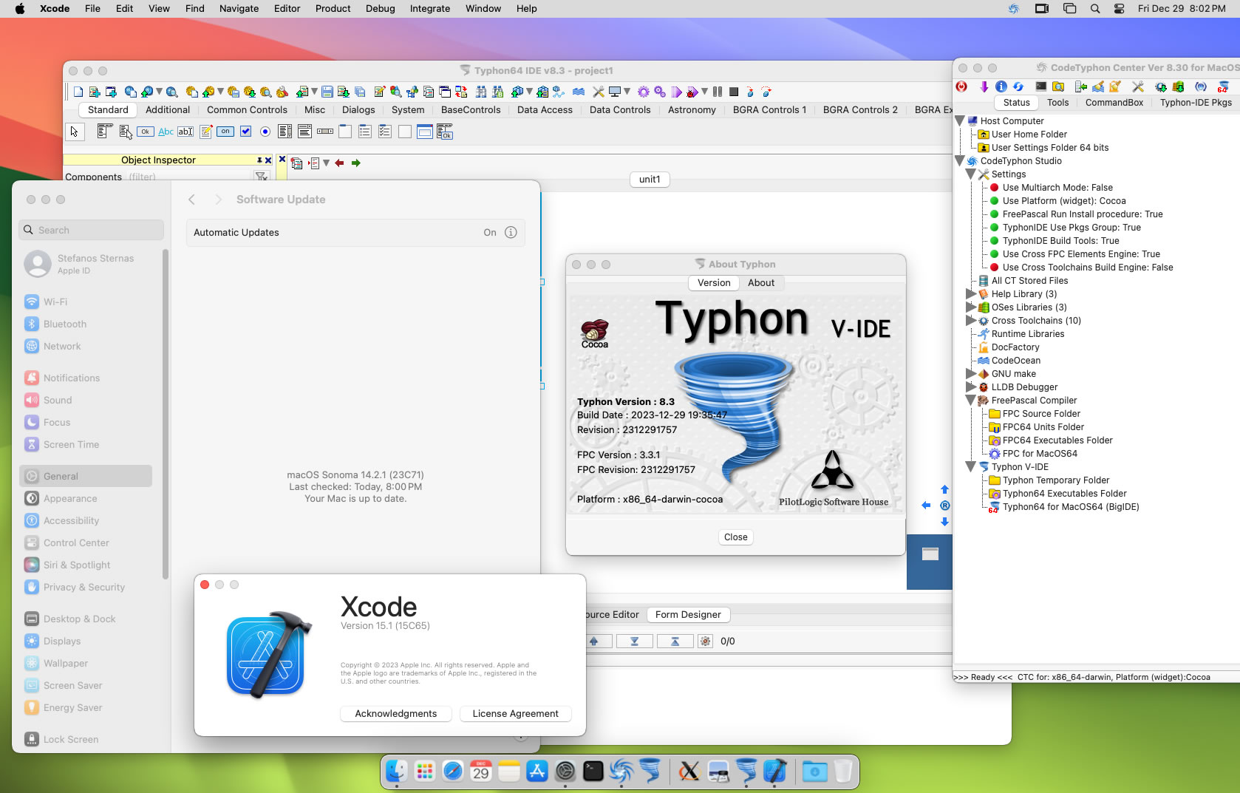Select the TLabel (Abc) palette component

(x=166, y=132)
